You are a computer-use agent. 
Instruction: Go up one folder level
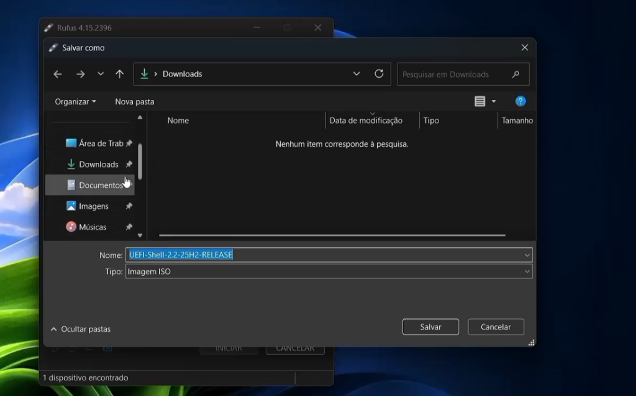pos(119,74)
